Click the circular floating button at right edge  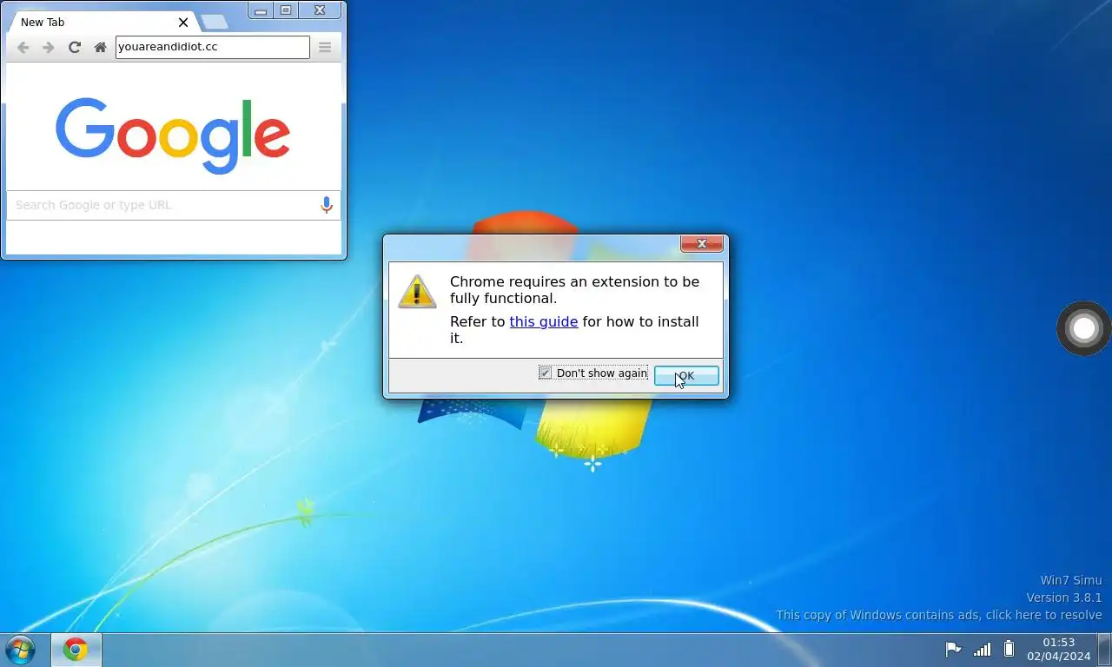coord(1084,328)
